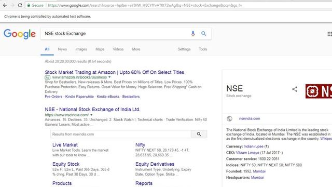332x187 pixels.
Task: Click the Customer service number 1800 22 0051
Action: point(269,159)
